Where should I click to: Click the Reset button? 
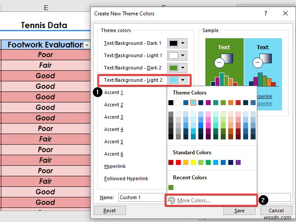coord(110,211)
